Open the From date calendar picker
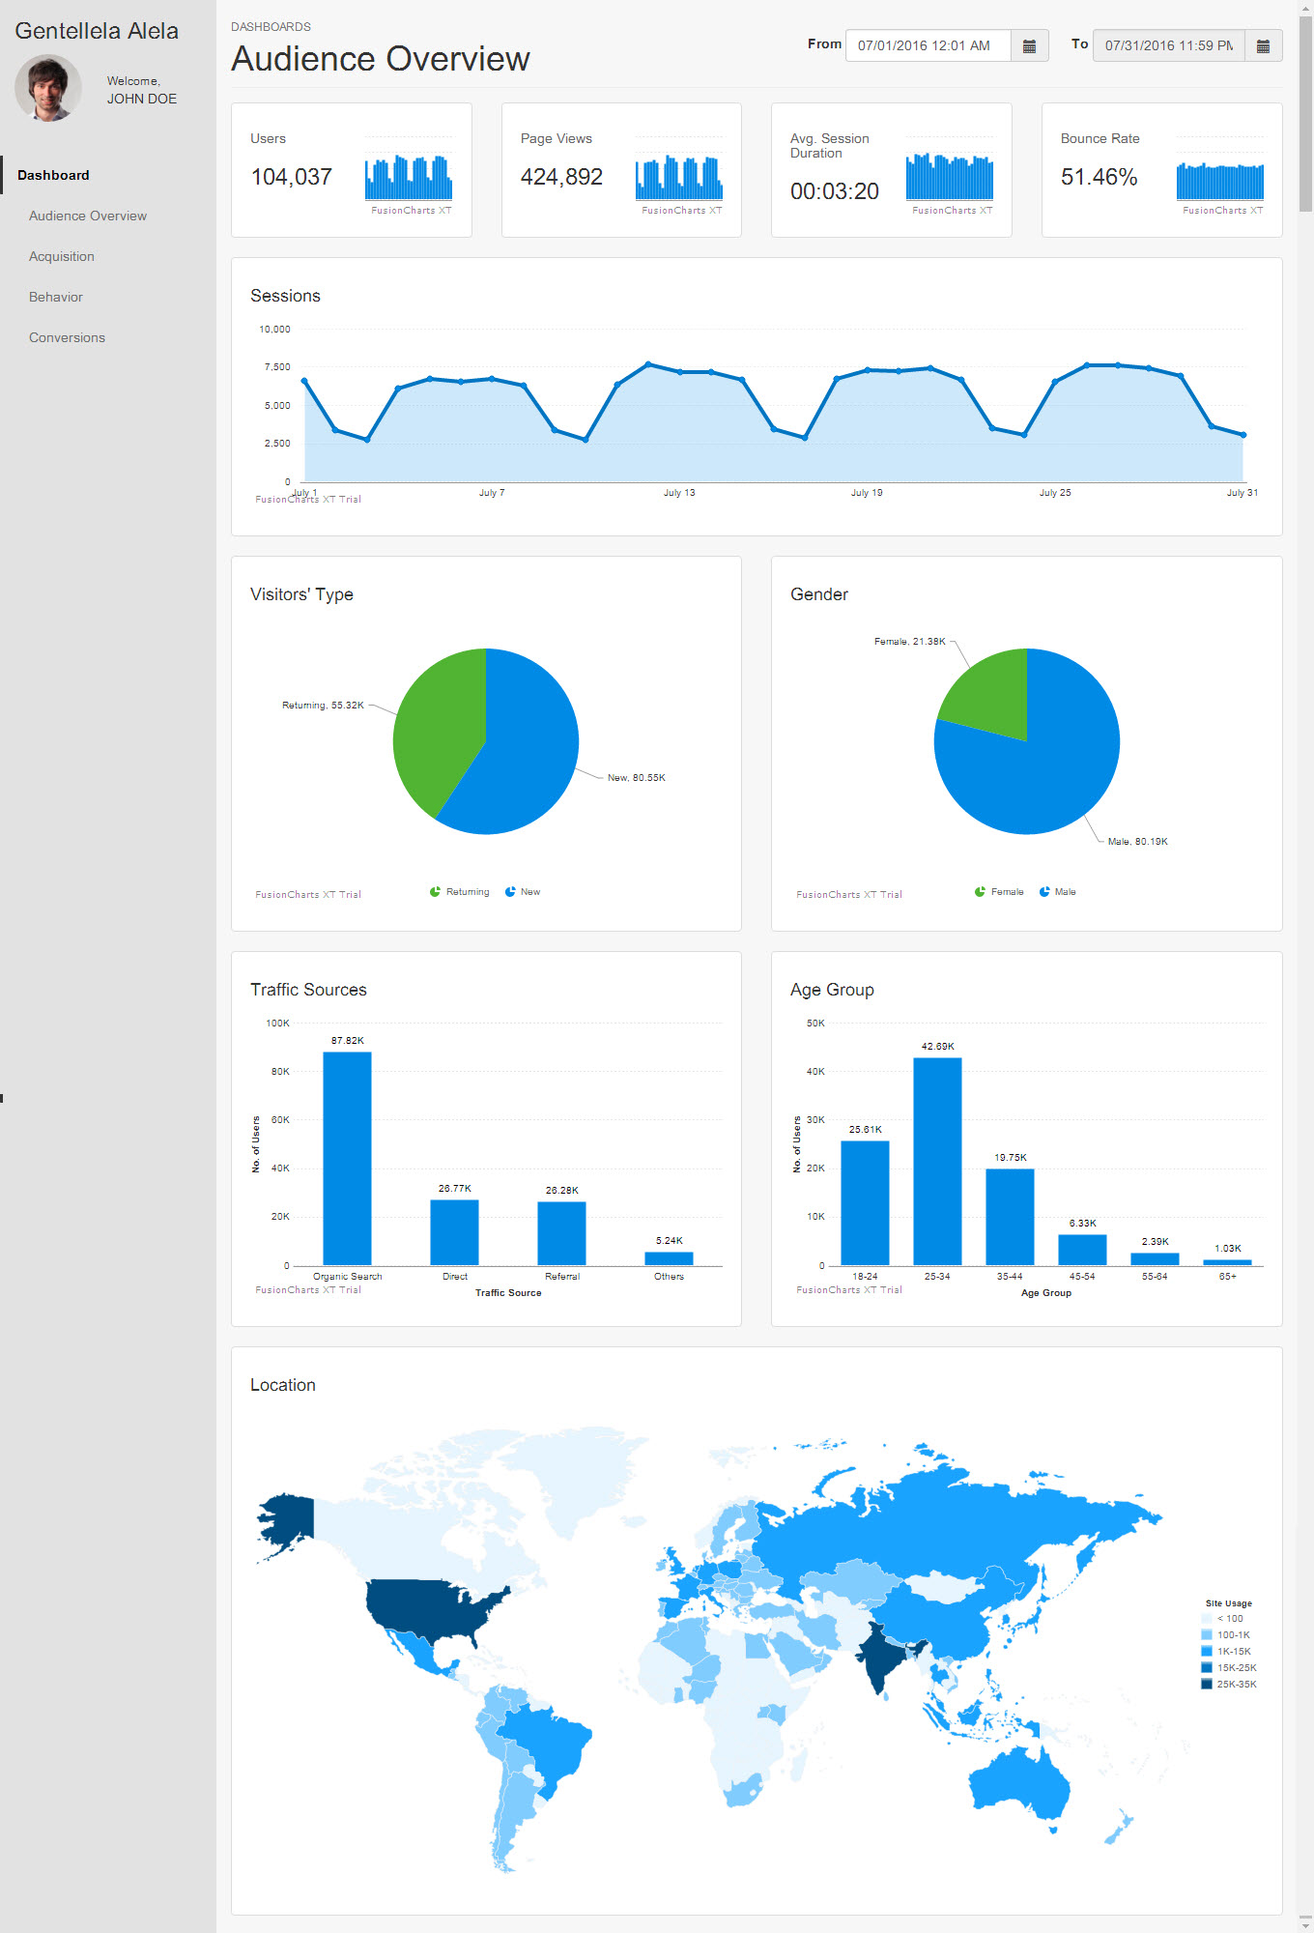The image size is (1314, 1933). coord(1029,45)
